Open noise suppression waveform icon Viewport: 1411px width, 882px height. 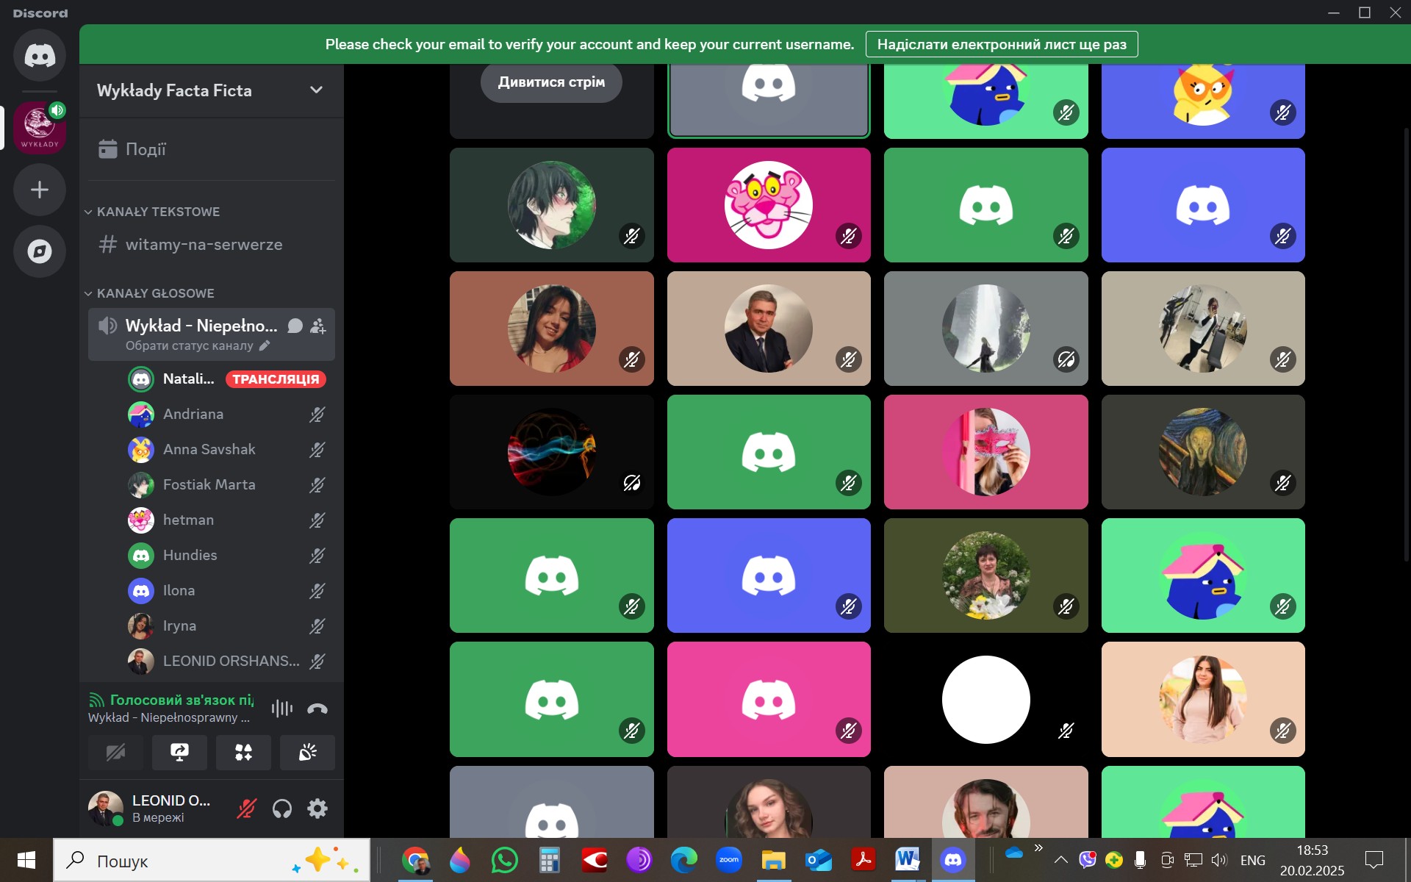pyautogui.click(x=281, y=709)
